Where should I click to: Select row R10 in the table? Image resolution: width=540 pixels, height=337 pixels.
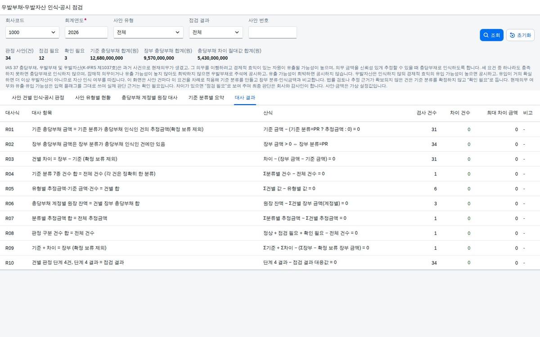[x=270, y=263]
